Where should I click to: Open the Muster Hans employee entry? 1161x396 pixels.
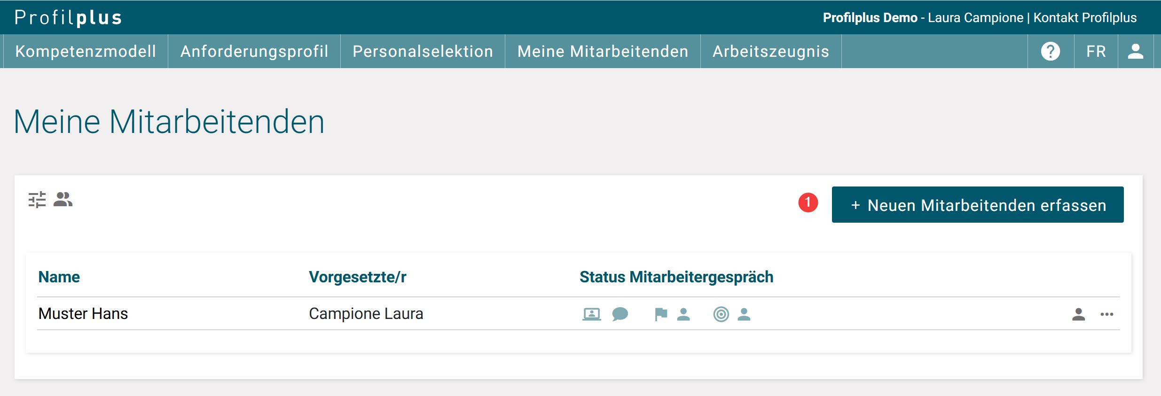pos(83,313)
